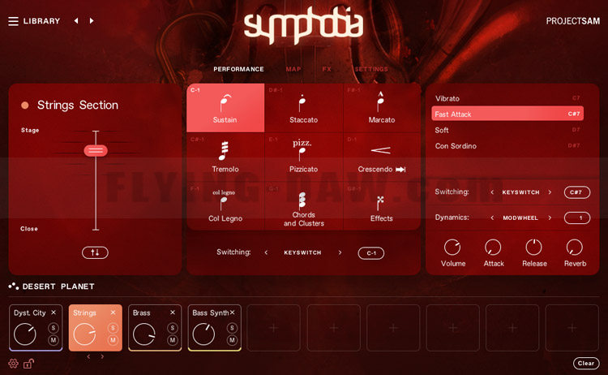Adjust the Bass Synth layer volume knob
Viewport: 608px width, 375px height.
[x=203, y=334]
